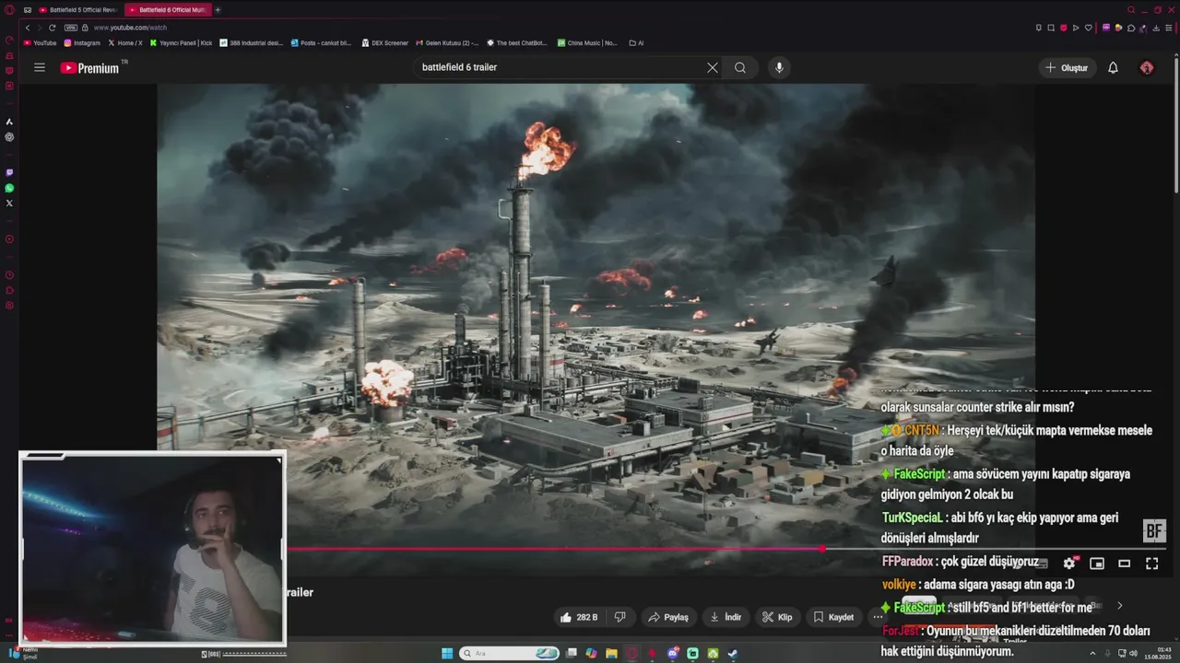Toggle the VPN badge in address bar
The width and height of the screenshot is (1180, 663).
(70, 28)
